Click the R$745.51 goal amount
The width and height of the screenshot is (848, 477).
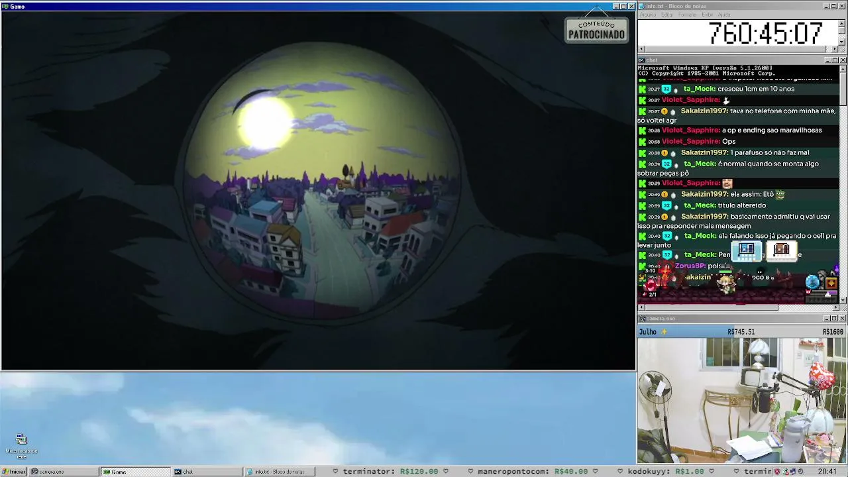[741, 332]
